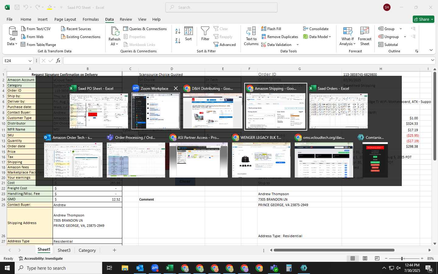
Task: Open the File menu
Action: [10, 19]
